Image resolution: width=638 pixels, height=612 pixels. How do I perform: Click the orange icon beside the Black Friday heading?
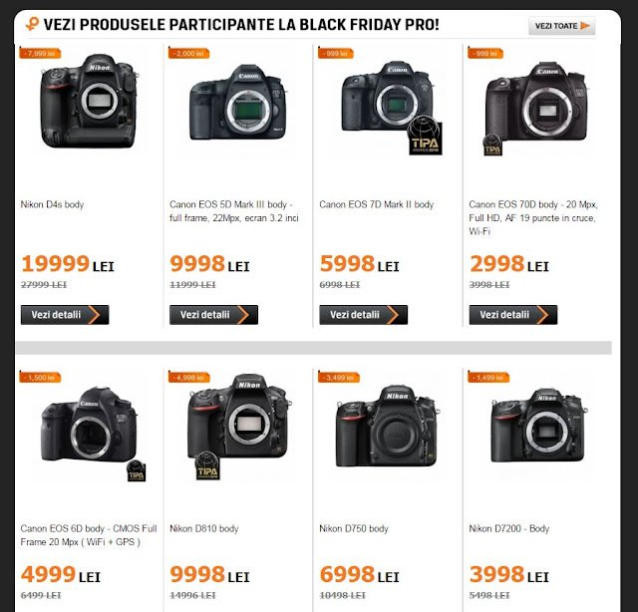click(32, 24)
